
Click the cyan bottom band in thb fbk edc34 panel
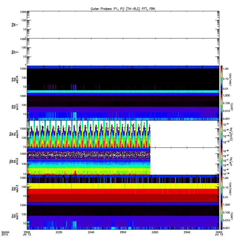click(123, 92)
